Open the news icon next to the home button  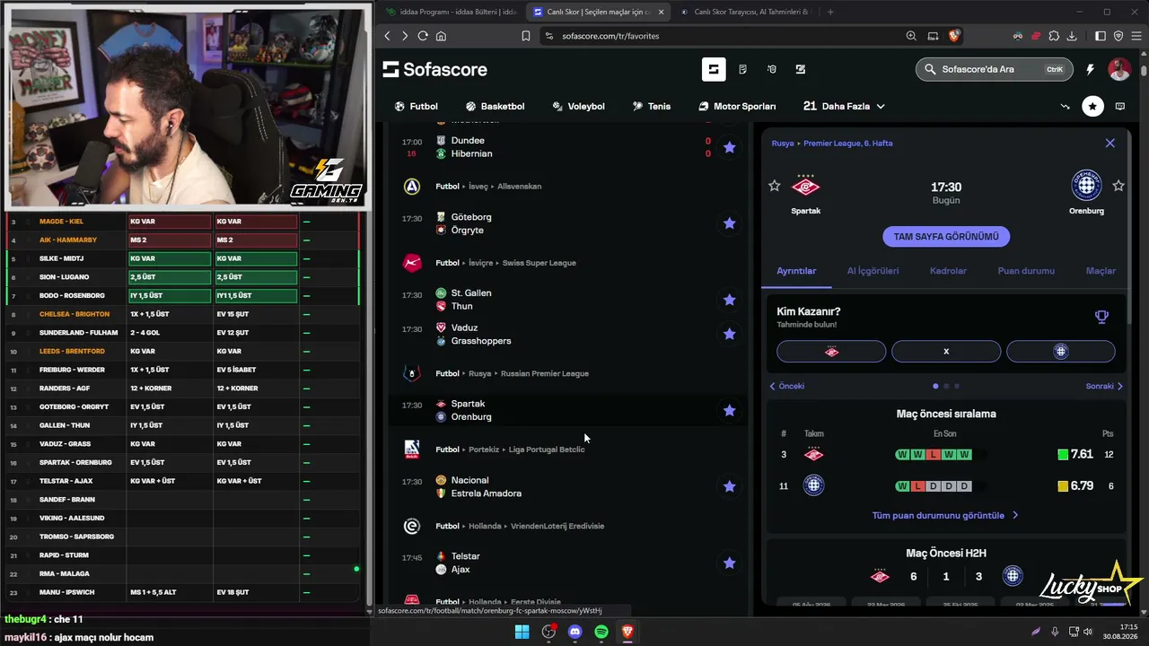(x=742, y=69)
